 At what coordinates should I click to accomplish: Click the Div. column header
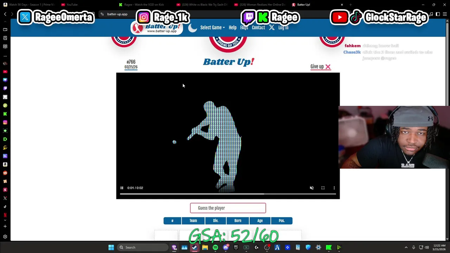216,221
